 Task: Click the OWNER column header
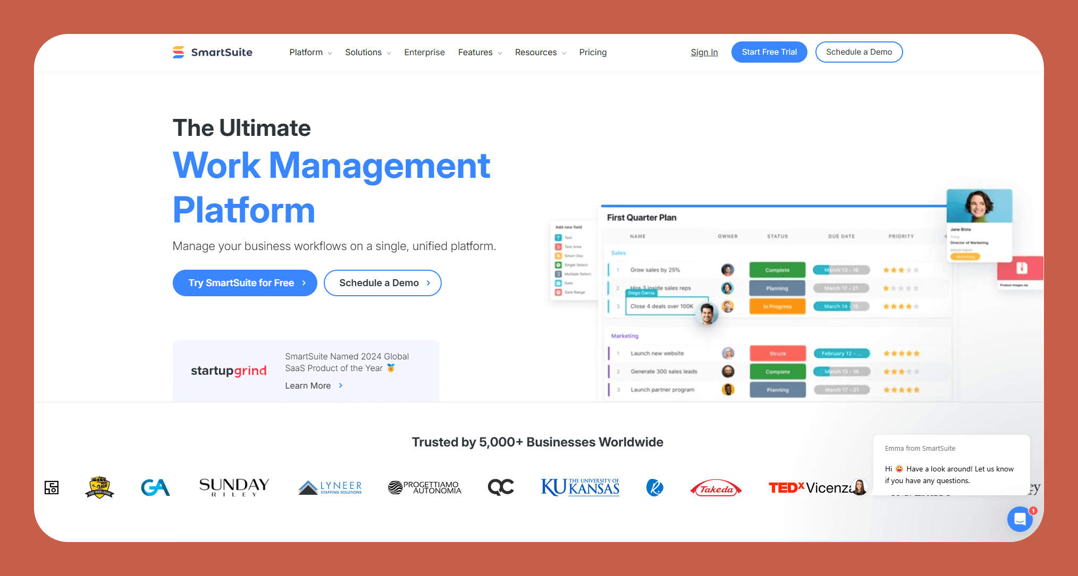(x=728, y=236)
